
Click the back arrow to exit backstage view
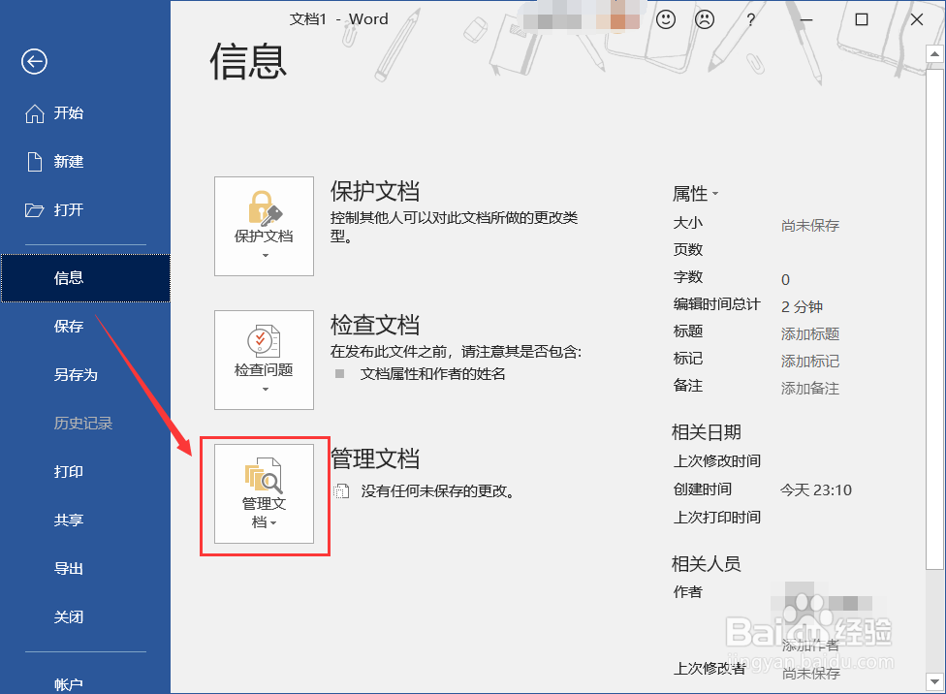[x=33, y=61]
